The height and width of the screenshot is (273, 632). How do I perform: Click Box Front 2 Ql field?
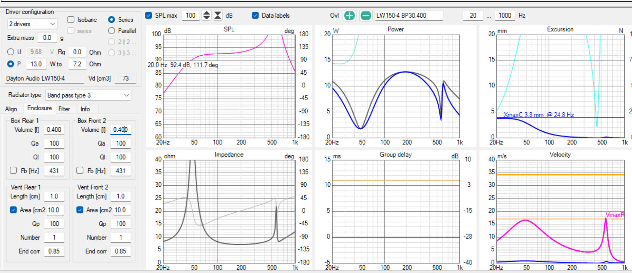coord(120,157)
